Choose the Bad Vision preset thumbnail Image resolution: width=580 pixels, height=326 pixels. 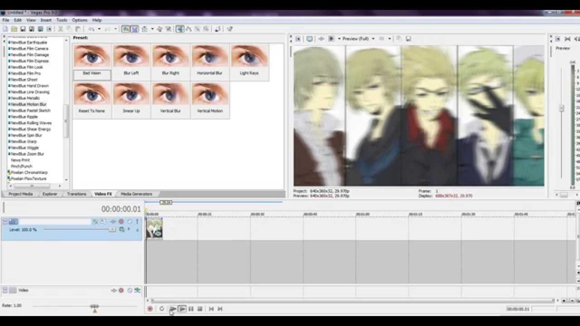(92, 62)
